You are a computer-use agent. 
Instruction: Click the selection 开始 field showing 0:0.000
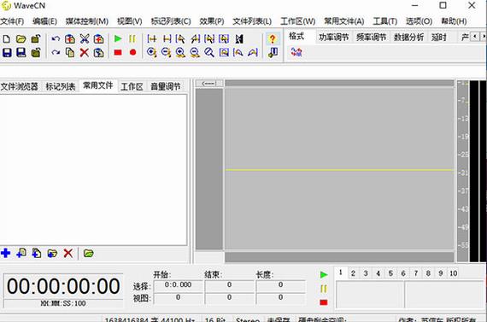click(x=178, y=284)
